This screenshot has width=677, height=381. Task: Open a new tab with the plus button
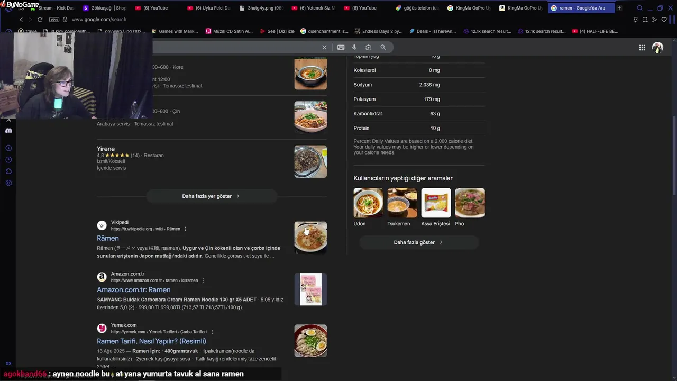619,8
